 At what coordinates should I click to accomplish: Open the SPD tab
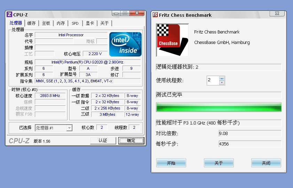[75, 23]
